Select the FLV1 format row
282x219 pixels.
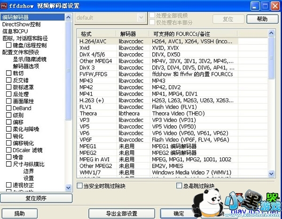pyautogui.click(x=158, y=107)
